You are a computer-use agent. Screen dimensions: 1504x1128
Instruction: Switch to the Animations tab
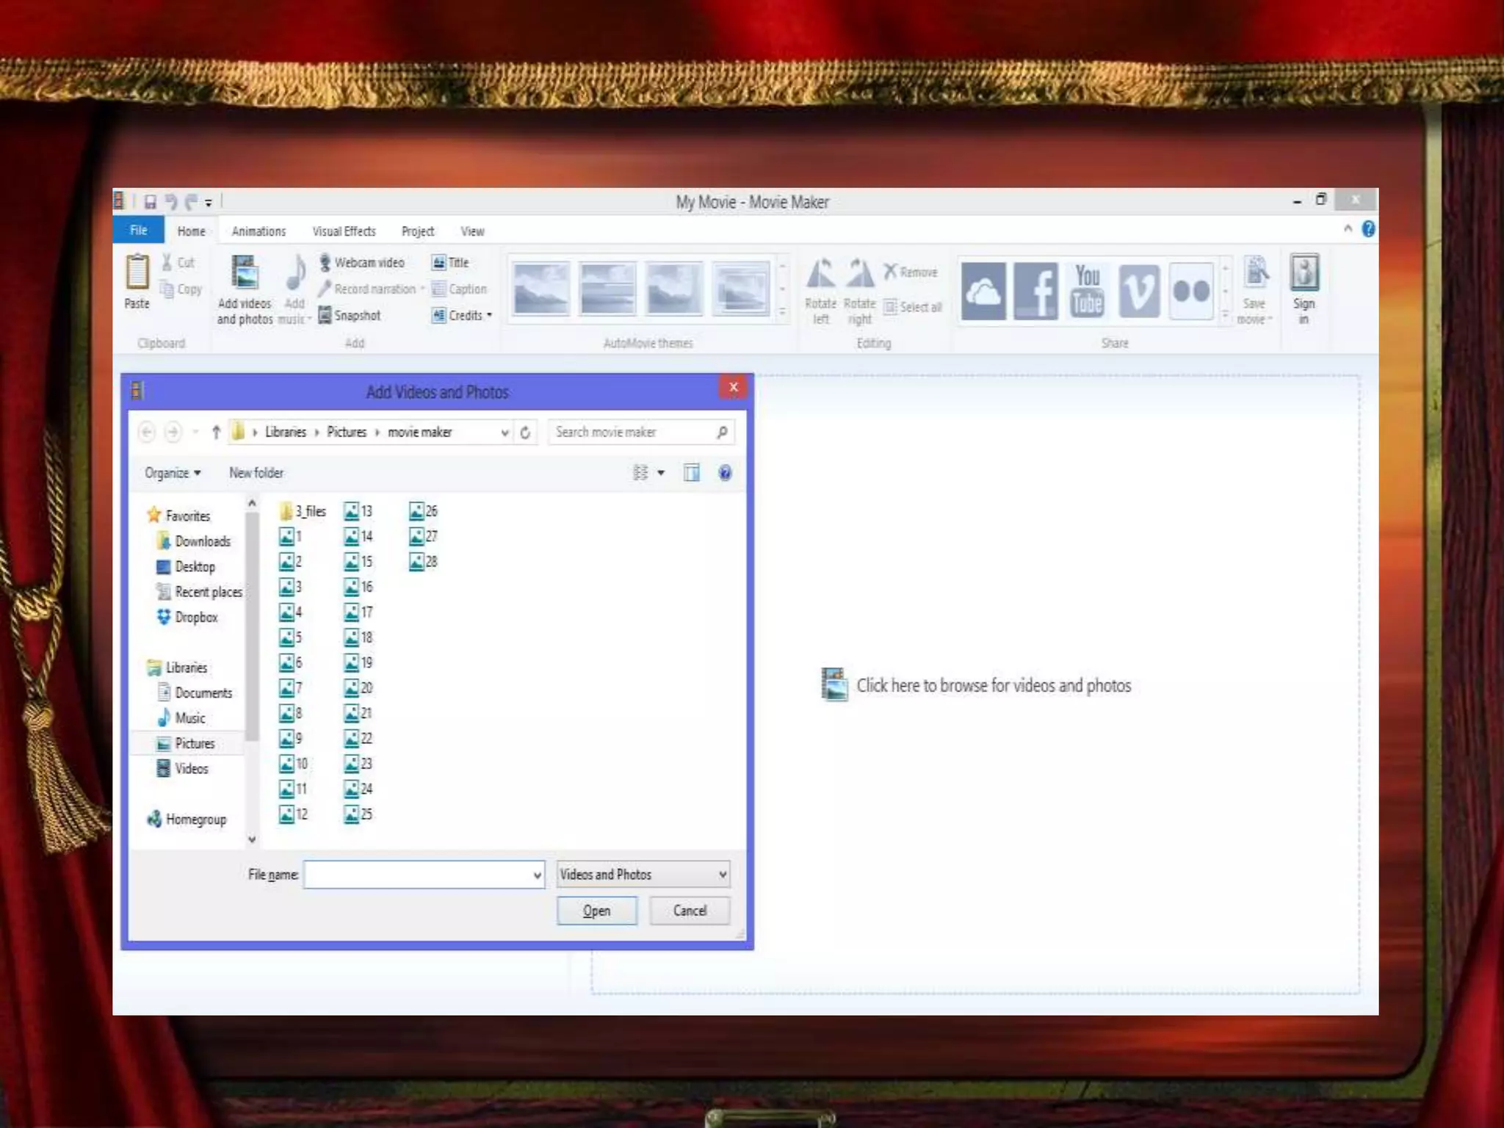258,231
